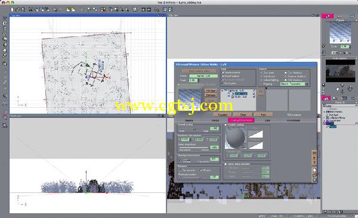Open the Front view options dropdown arrow

[159, 116]
